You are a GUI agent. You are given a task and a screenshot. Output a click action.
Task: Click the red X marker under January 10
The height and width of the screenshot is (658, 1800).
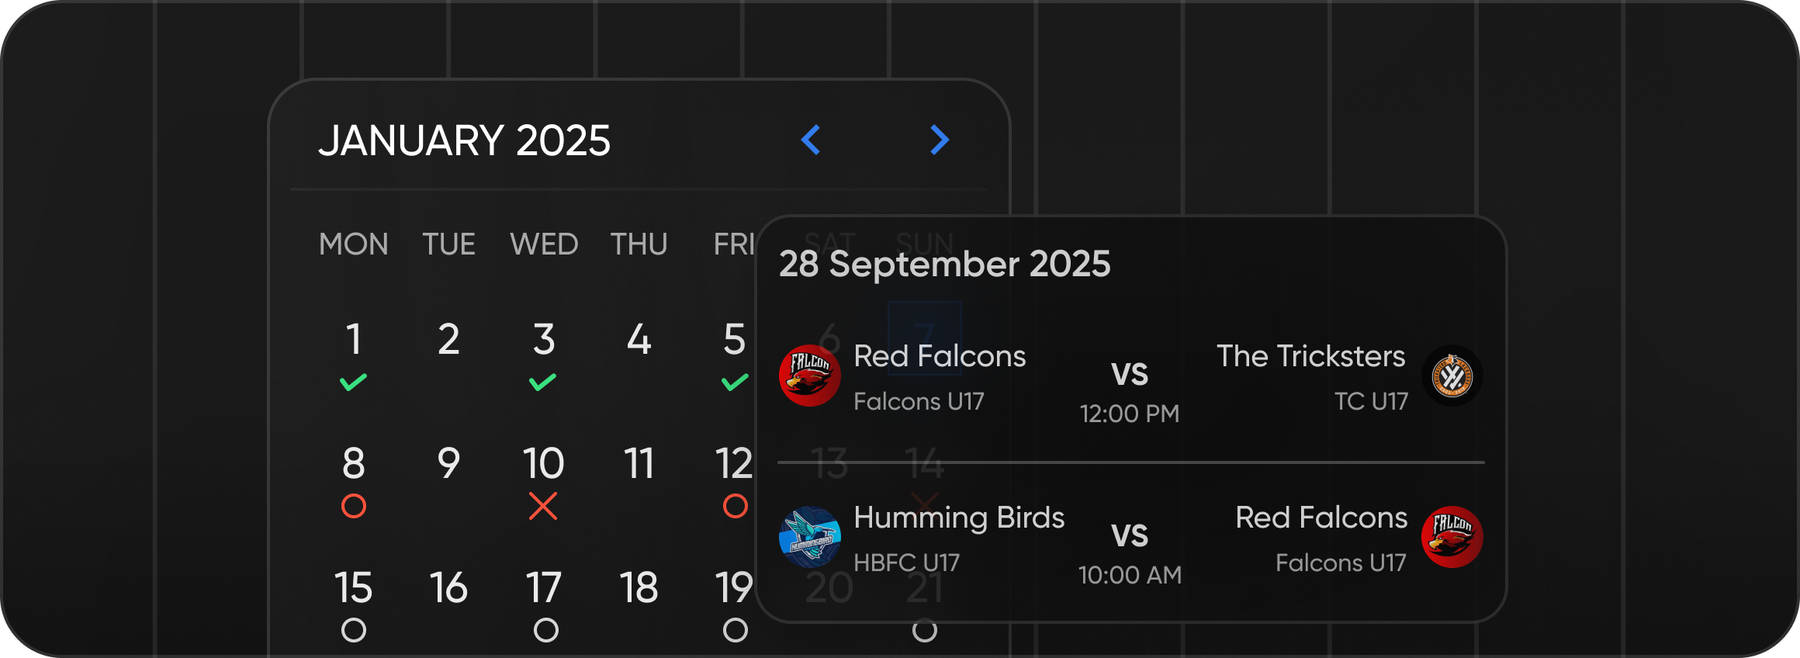coord(543,507)
